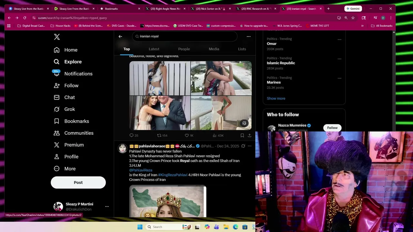The width and height of the screenshot is (413, 232).
Task: Repost the post with 154 reposts
Action: tap(162, 135)
